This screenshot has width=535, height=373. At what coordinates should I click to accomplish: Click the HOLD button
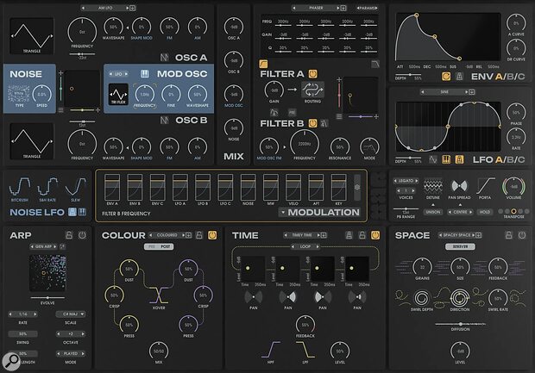point(484,212)
